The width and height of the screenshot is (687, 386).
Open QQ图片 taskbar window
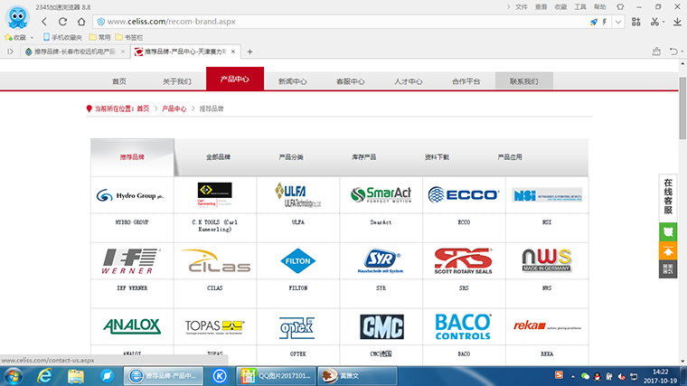276,376
